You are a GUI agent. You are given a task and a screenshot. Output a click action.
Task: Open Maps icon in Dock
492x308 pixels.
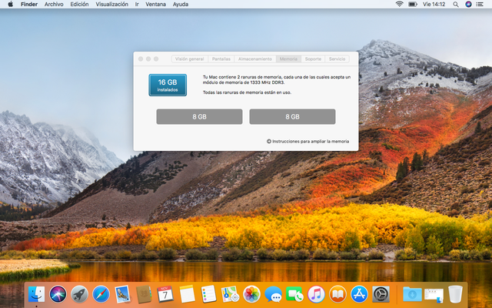click(x=231, y=294)
